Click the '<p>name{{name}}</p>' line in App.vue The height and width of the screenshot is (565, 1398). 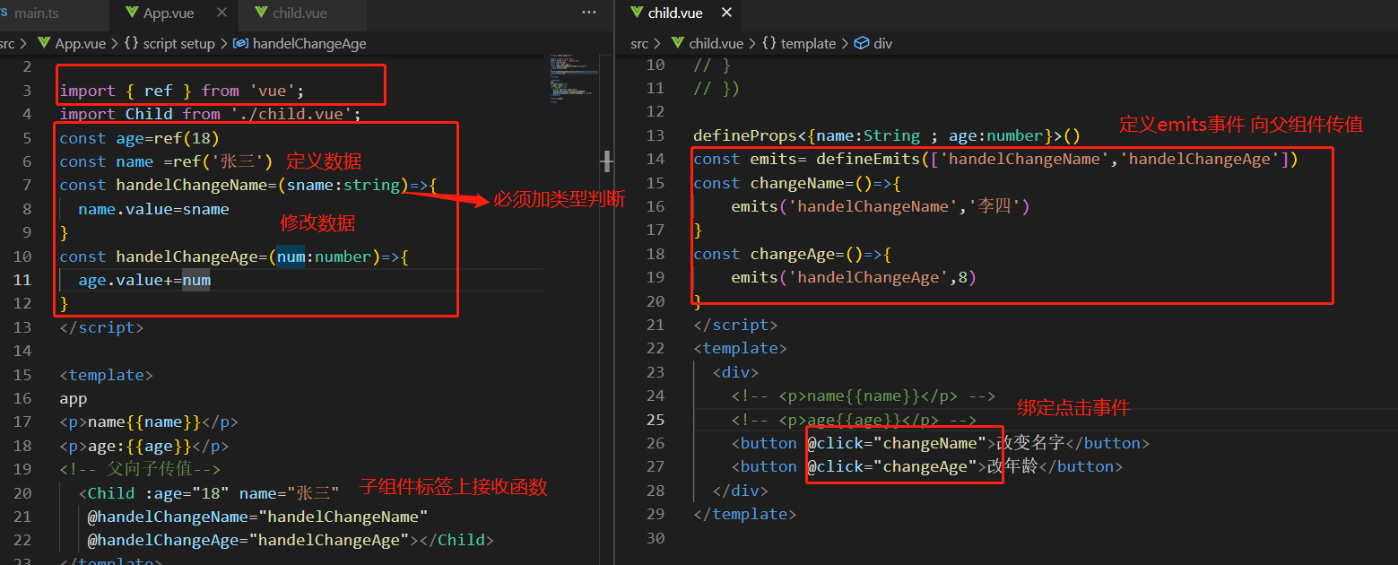pos(149,422)
